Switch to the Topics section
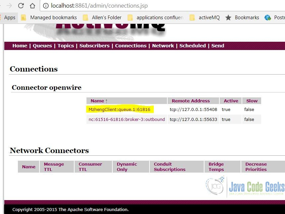 [x=65, y=46]
